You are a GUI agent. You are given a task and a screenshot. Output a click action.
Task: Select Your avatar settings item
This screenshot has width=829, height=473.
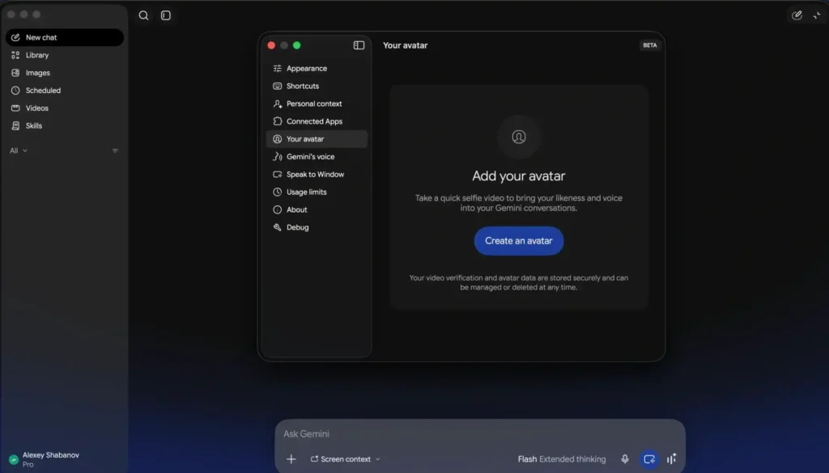click(x=317, y=139)
